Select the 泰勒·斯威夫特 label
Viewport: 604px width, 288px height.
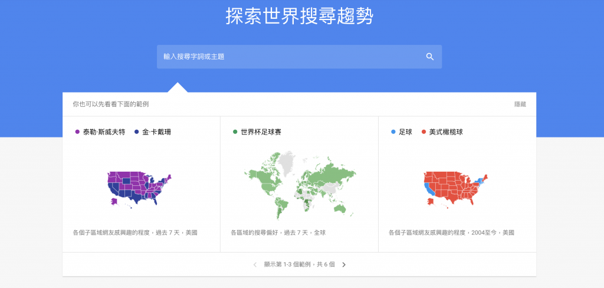104,132
